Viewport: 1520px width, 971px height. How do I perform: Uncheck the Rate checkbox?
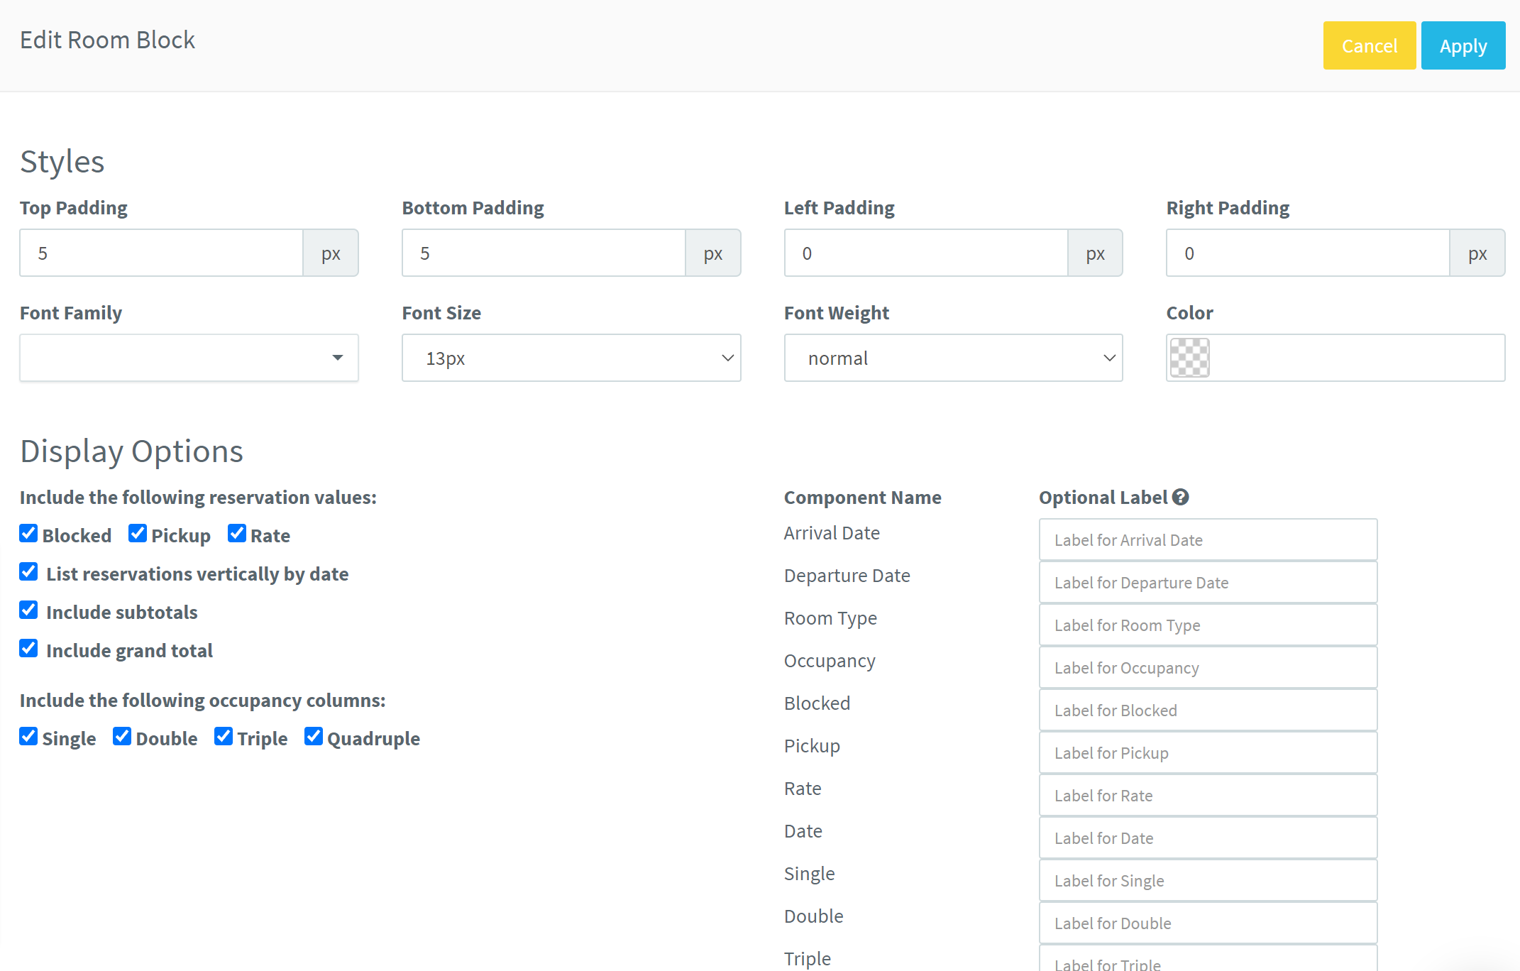(237, 533)
